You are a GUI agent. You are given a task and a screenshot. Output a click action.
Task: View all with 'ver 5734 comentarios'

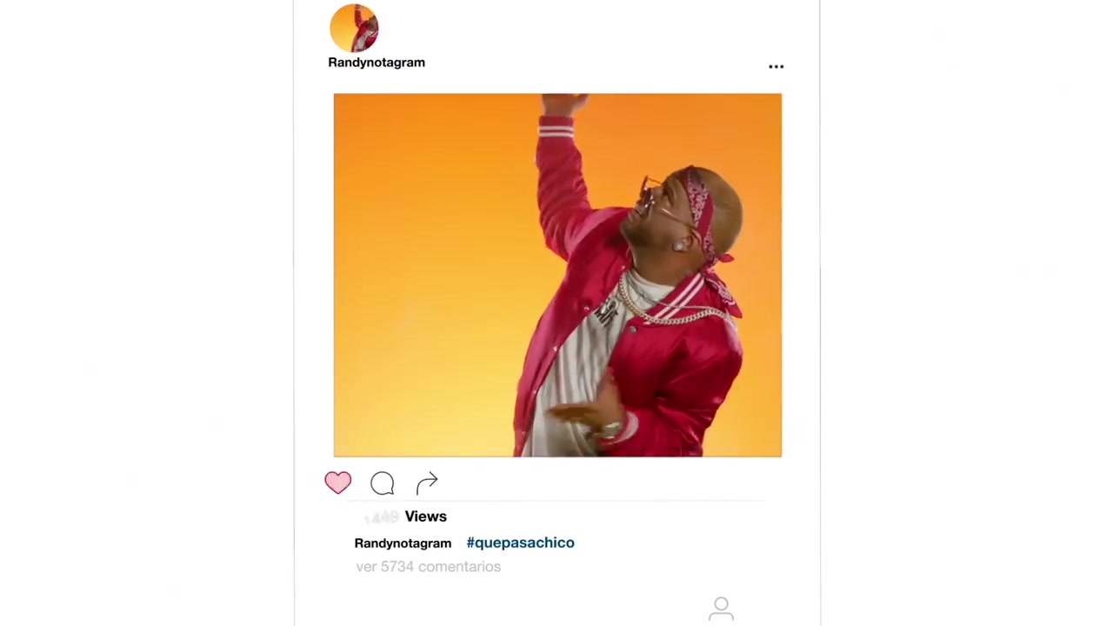(x=428, y=567)
